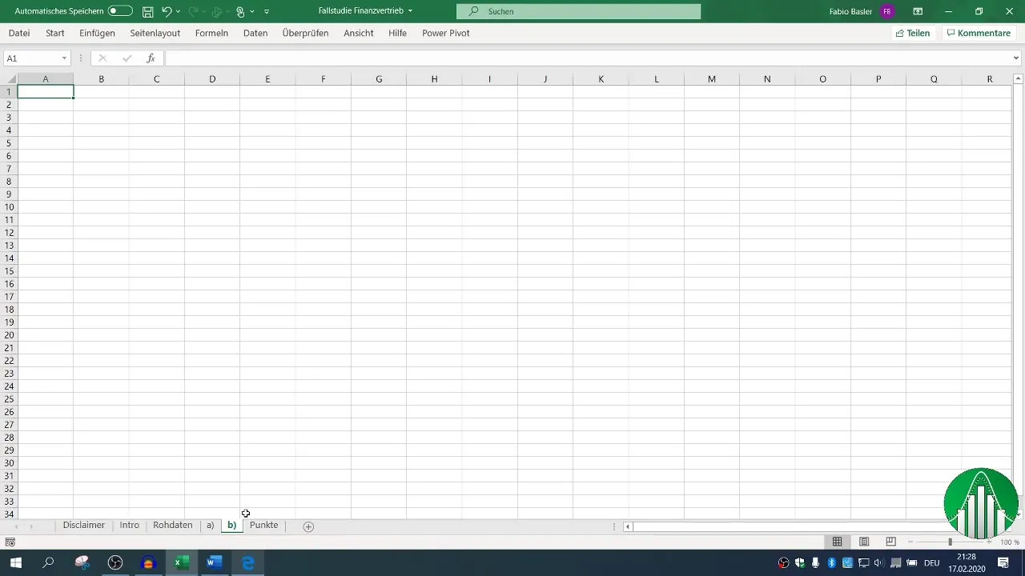Click the microphone tray icon
This screenshot has width=1025, height=576.
[816, 563]
